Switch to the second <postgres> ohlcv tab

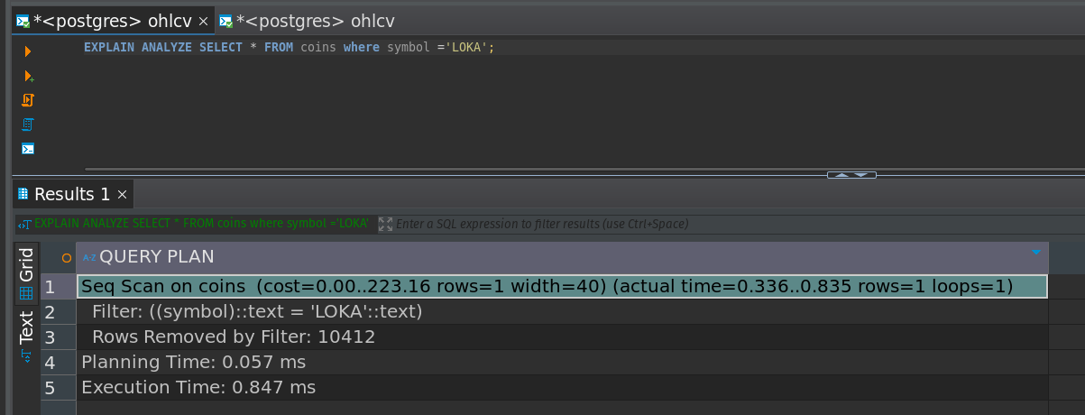tap(307, 21)
